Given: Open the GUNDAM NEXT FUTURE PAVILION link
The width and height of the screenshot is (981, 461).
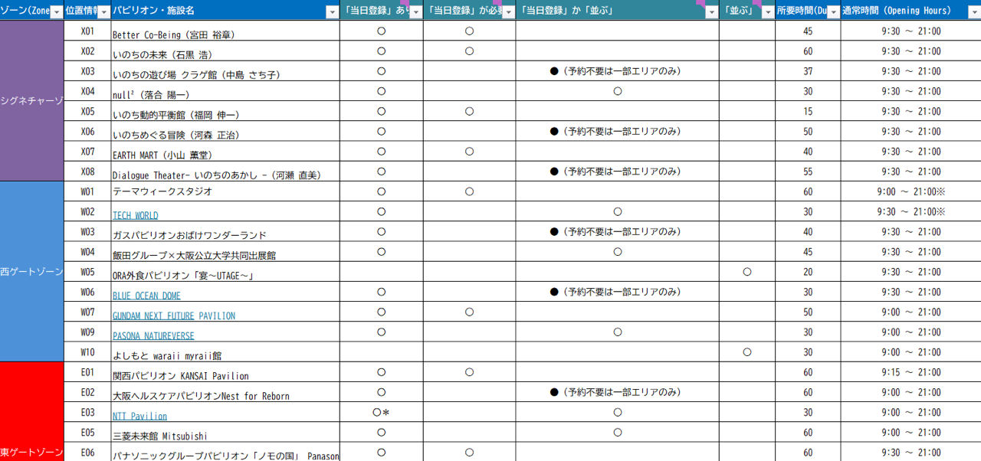Looking at the screenshot, I should pyautogui.click(x=174, y=316).
